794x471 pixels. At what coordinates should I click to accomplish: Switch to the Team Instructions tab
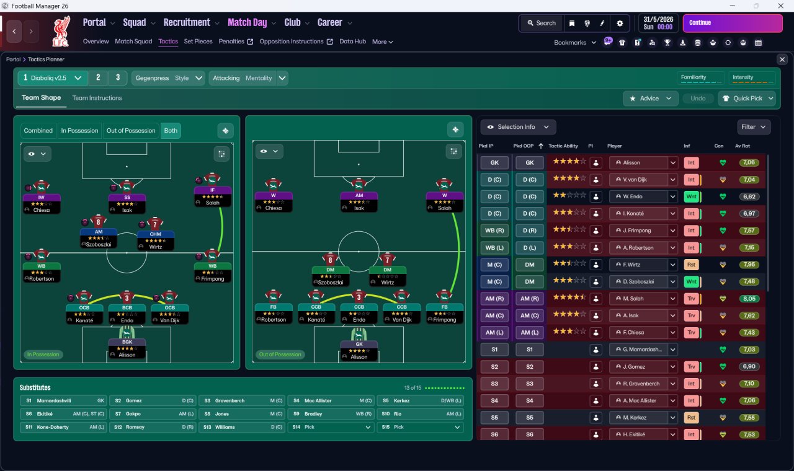point(97,98)
